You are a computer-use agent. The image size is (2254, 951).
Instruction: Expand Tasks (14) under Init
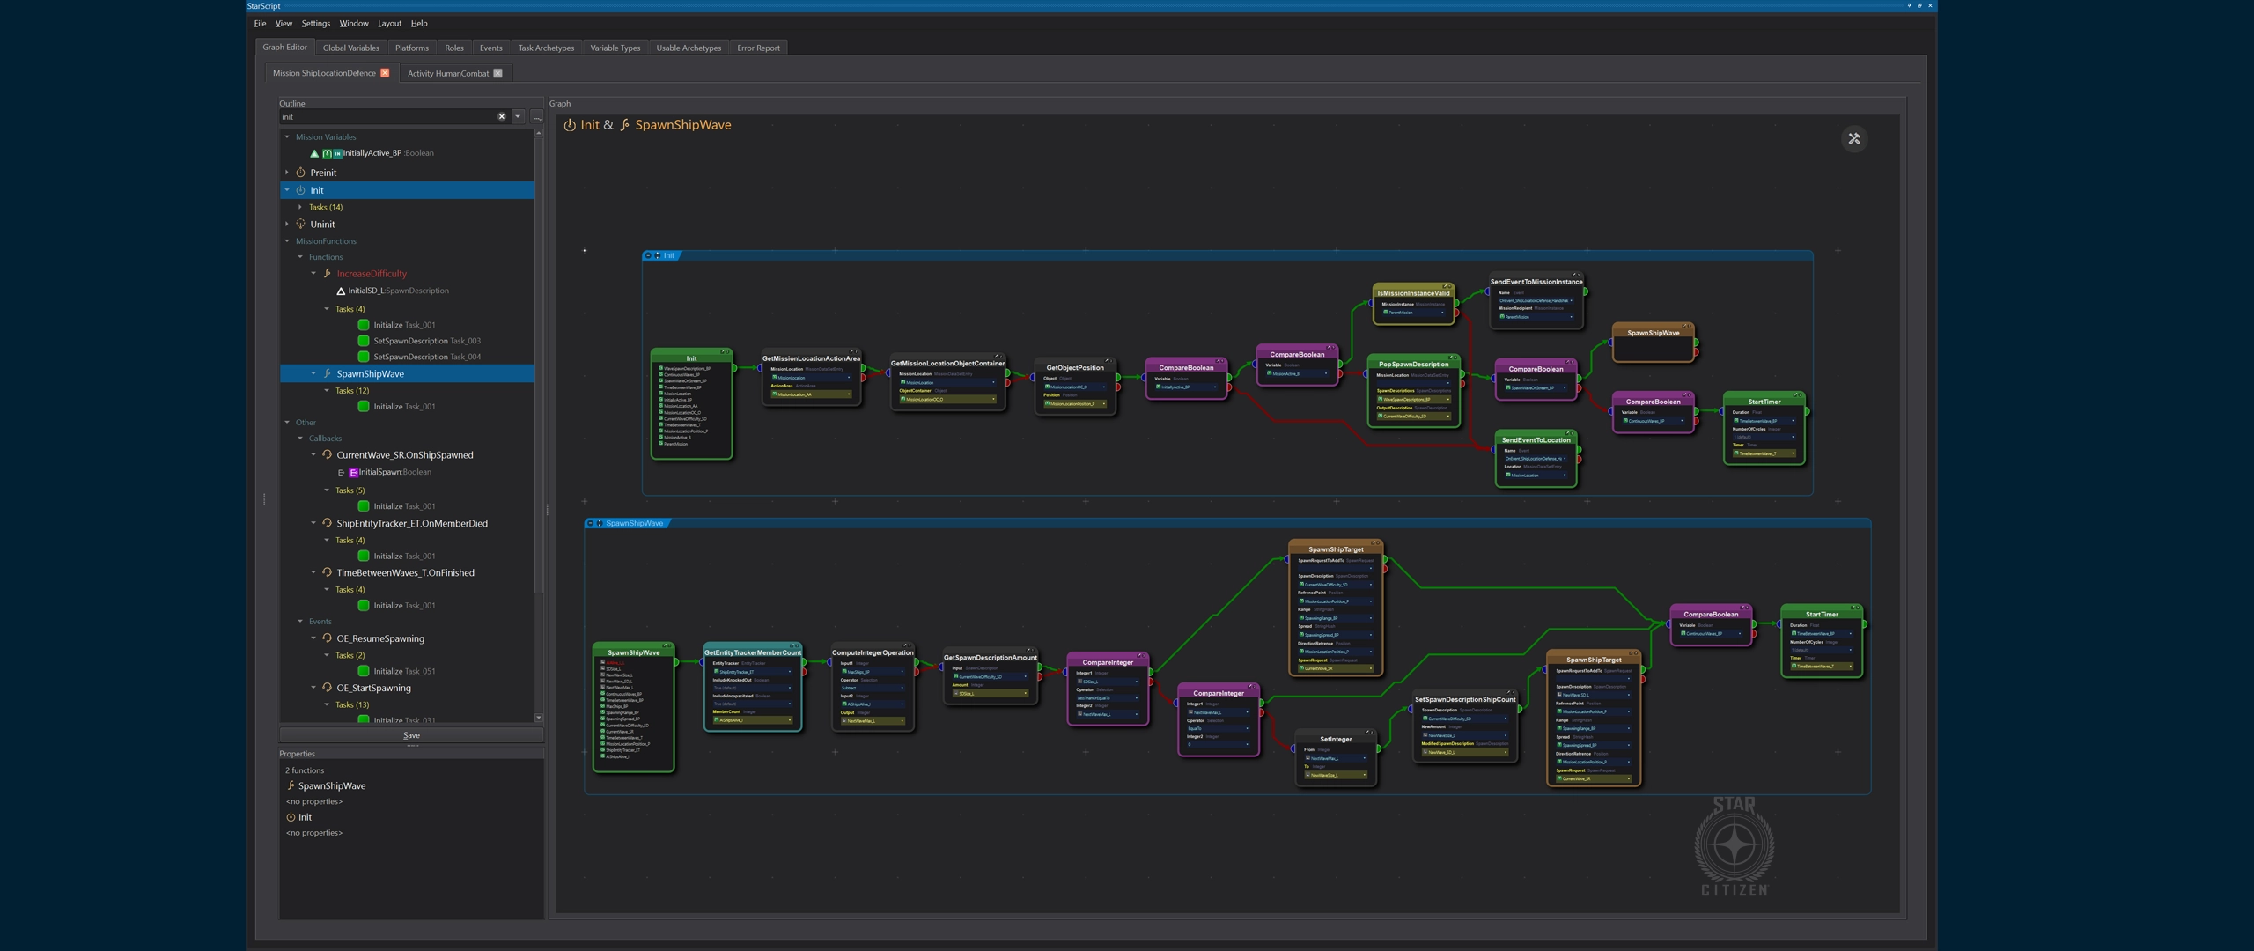point(300,207)
